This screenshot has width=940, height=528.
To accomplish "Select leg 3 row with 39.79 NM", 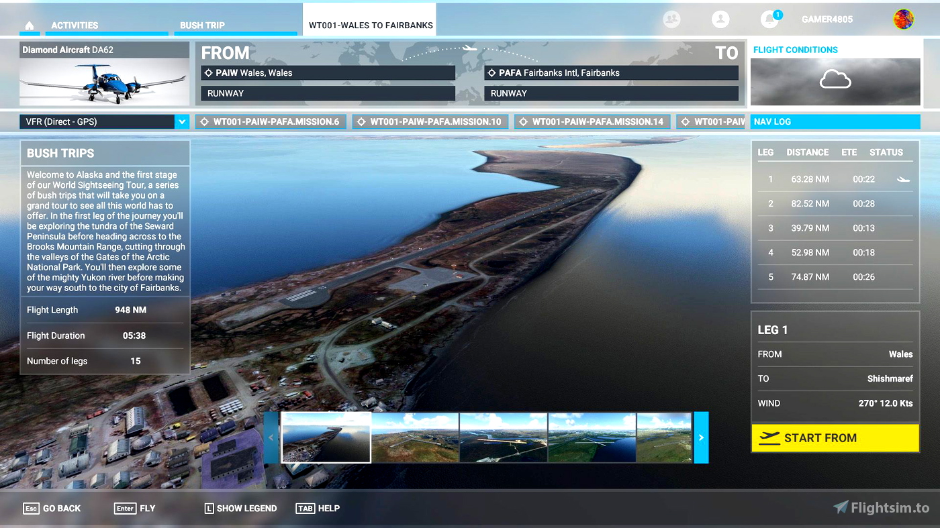I will (835, 228).
